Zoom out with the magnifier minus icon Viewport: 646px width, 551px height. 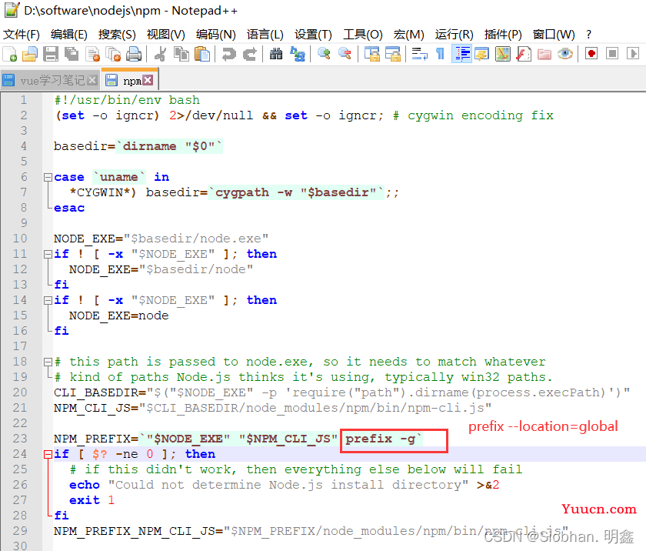click(x=345, y=54)
